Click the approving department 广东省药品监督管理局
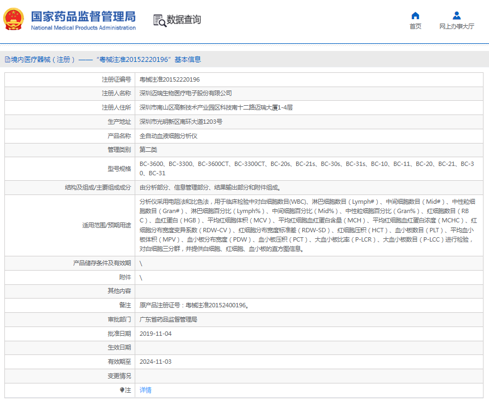Image resolution: width=489 pixels, height=401 pixels. [x=168, y=319]
